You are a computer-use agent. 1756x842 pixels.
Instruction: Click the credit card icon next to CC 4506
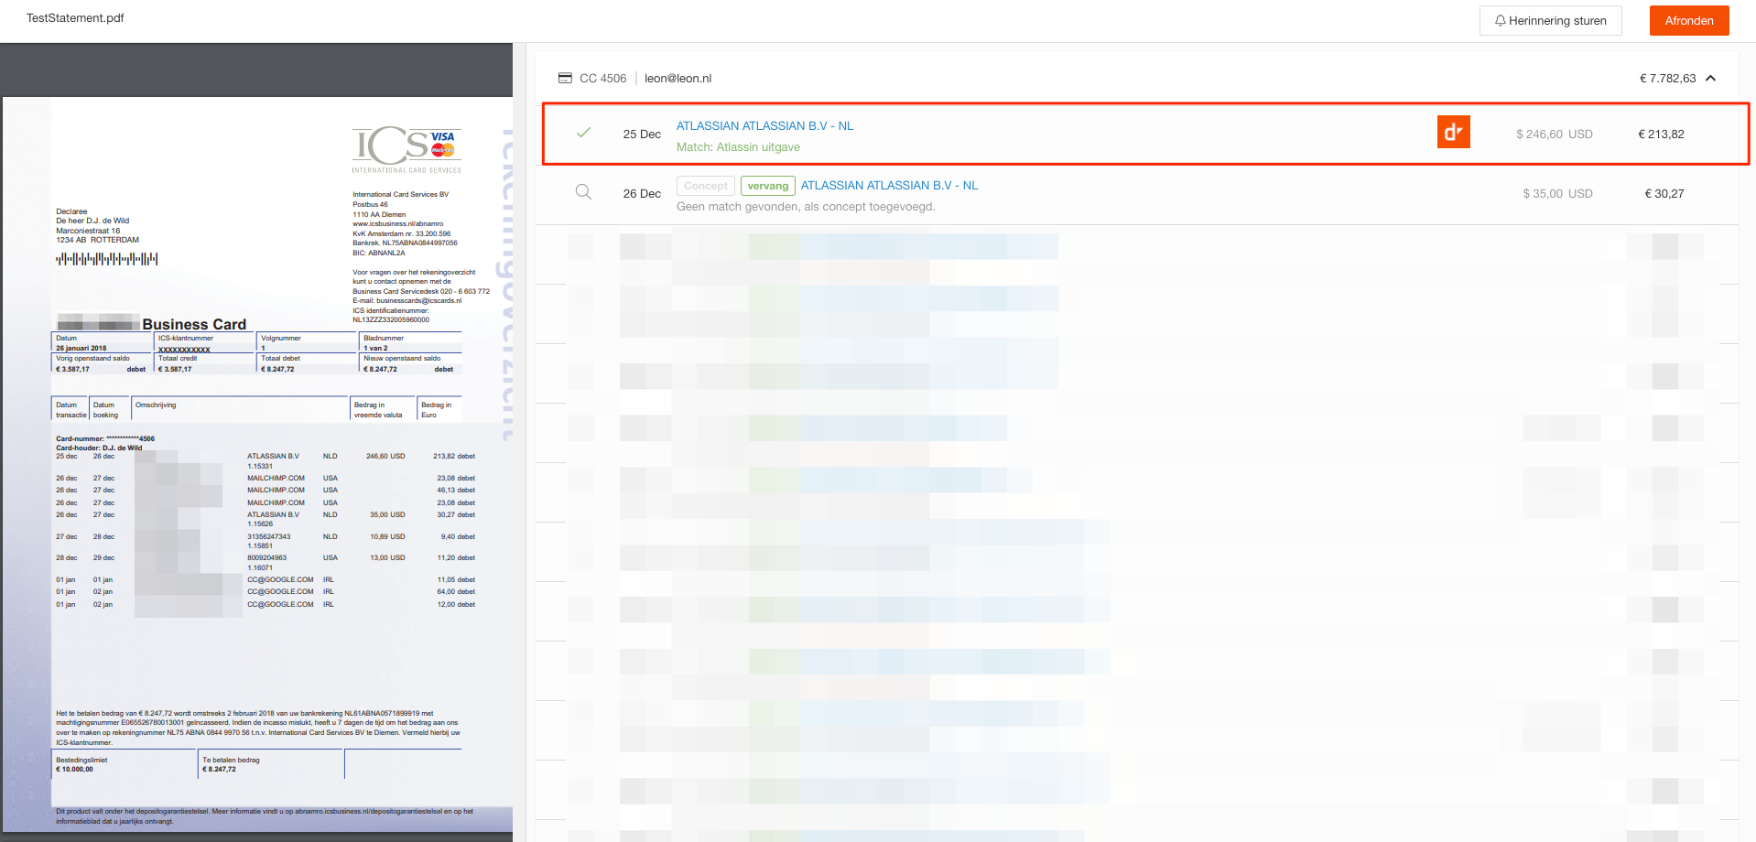[565, 78]
